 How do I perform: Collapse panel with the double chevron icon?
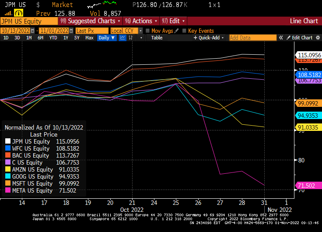point(281,38)
